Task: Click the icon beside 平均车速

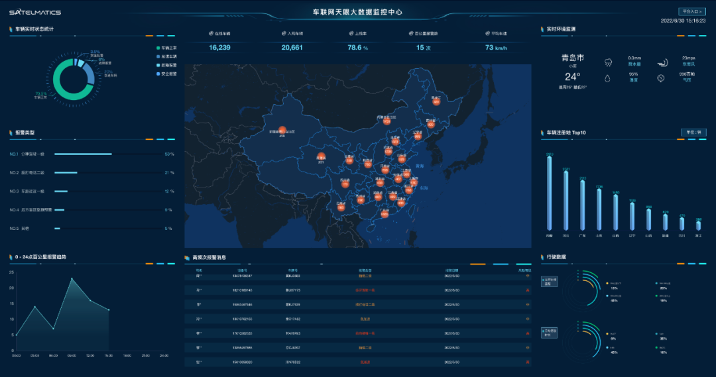Action: click(488, 33)
